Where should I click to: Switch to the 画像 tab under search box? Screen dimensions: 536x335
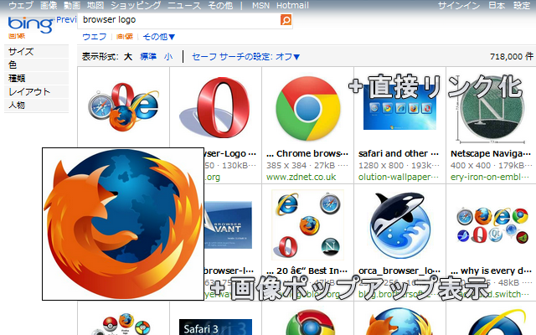125,37
